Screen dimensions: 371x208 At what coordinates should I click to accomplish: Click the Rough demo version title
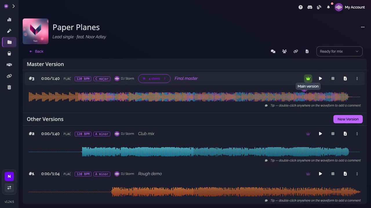pyautogui.click(x=150, y=174)
